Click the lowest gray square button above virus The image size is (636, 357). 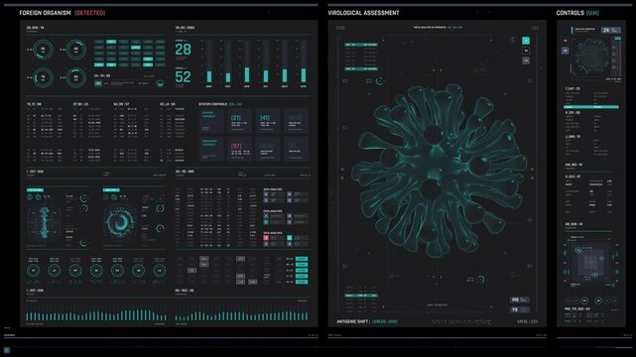(x=526, y=60)
